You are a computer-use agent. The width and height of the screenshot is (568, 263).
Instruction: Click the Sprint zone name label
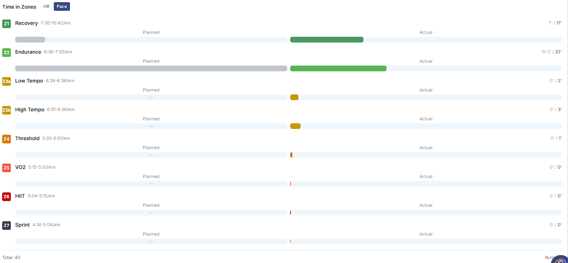pos(22,225)
